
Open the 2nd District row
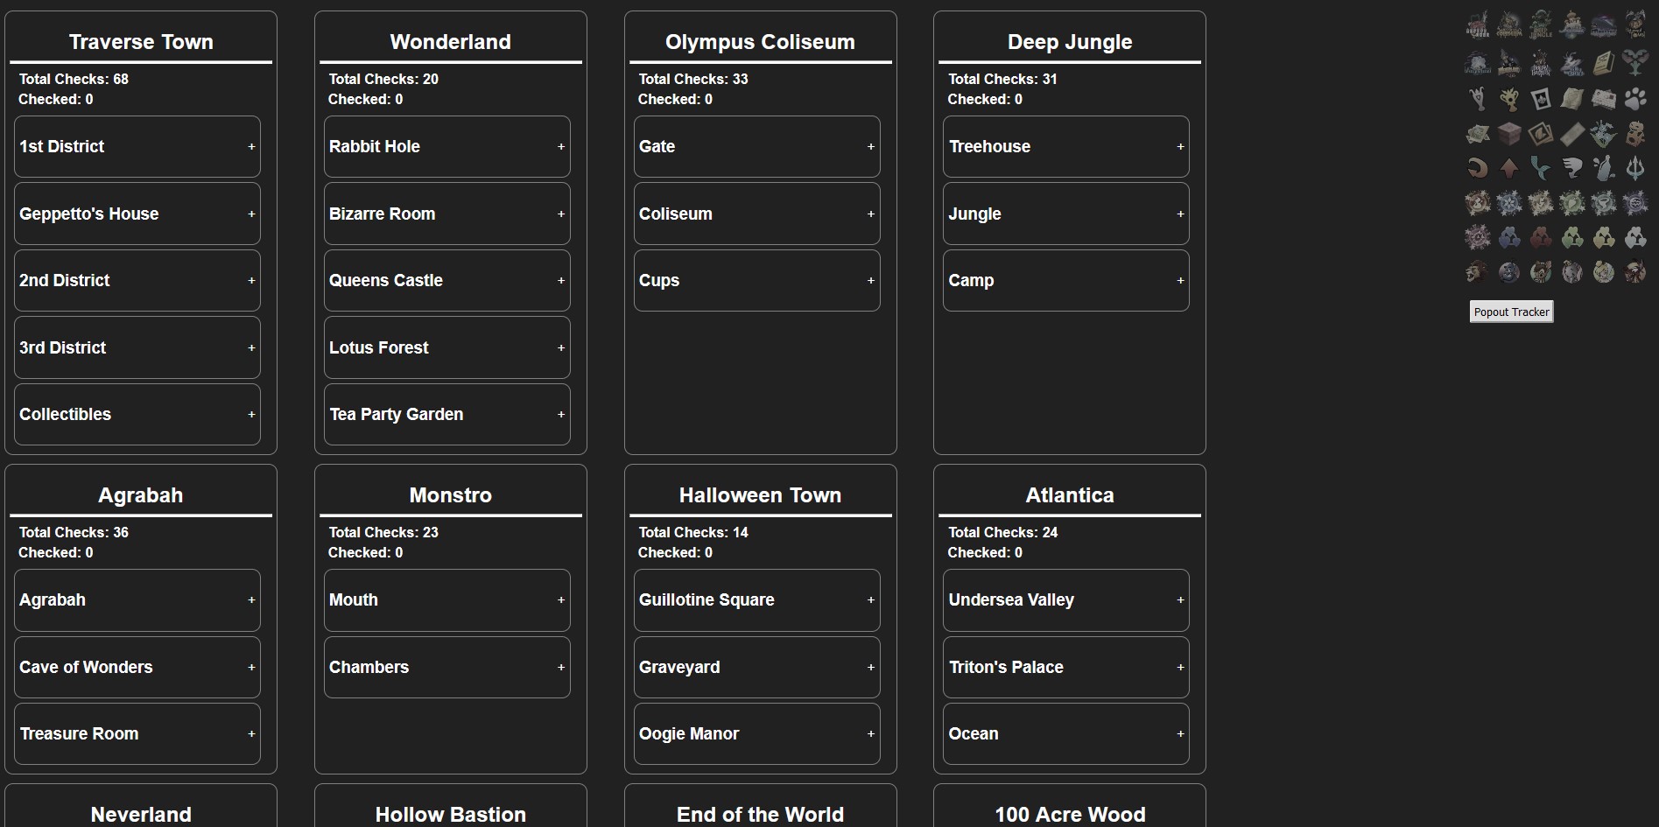(137, 281)
